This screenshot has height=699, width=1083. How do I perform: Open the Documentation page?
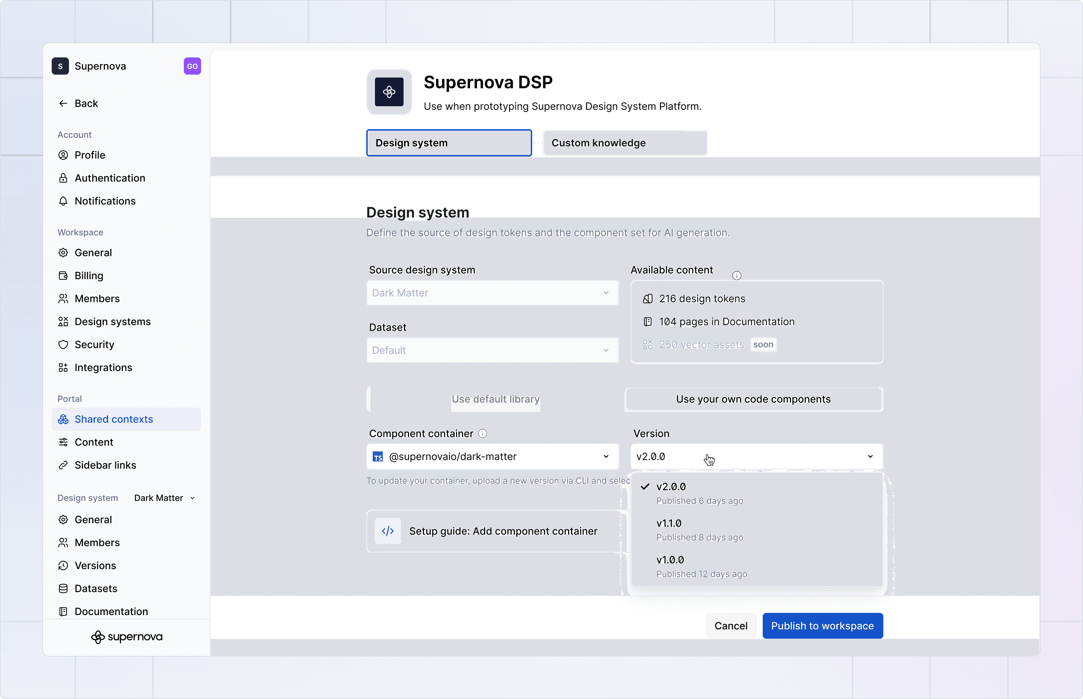126,611
